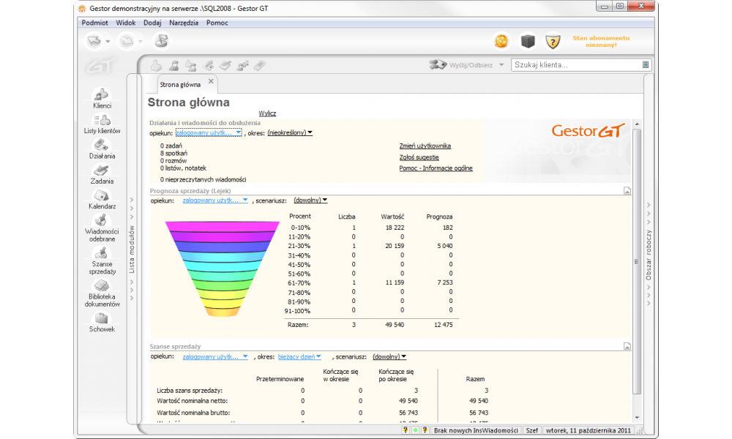Open the forward button history dropdown arrow
This screenshot has height=439, width=732.
[x=140, y=42]
